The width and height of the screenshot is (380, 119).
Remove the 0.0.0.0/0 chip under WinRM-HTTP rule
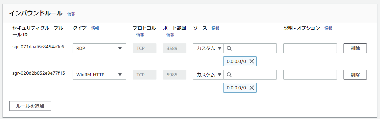tap(252, 88)
